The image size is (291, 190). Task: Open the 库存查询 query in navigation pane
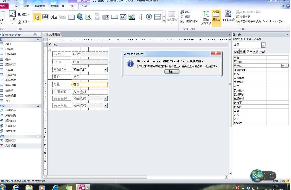tap(11, 115)
